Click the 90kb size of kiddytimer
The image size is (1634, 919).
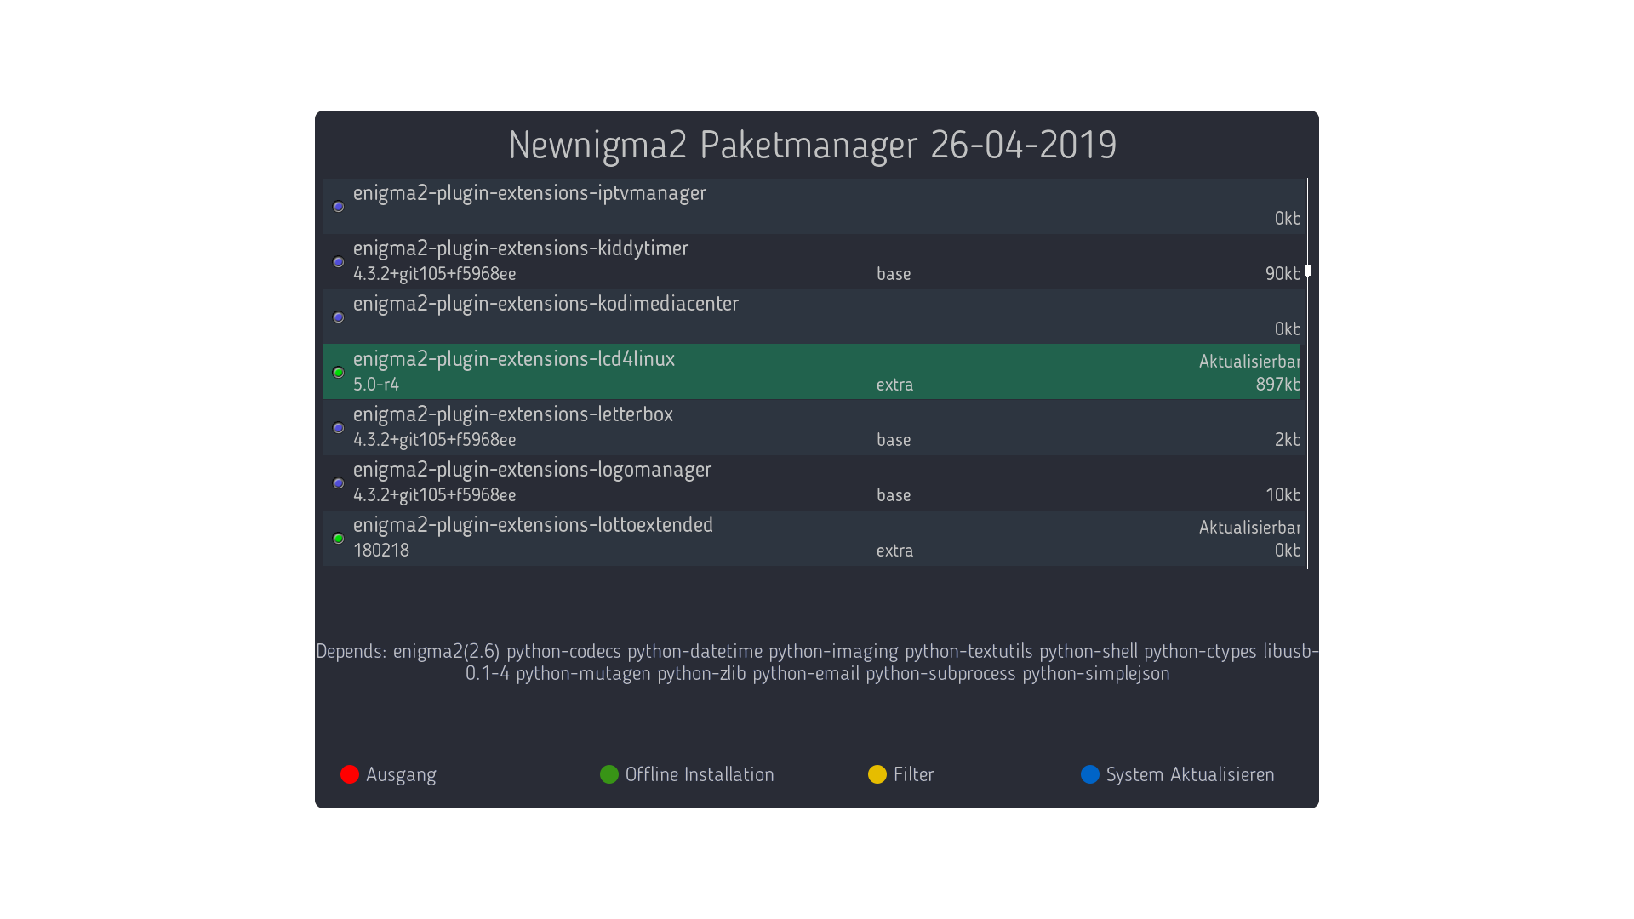click(x=1283, y=273)
